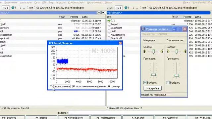Select drive d button in right panel
Viewport: 212px width, 119px height.
pyautogui.click(x=119, y=8)
